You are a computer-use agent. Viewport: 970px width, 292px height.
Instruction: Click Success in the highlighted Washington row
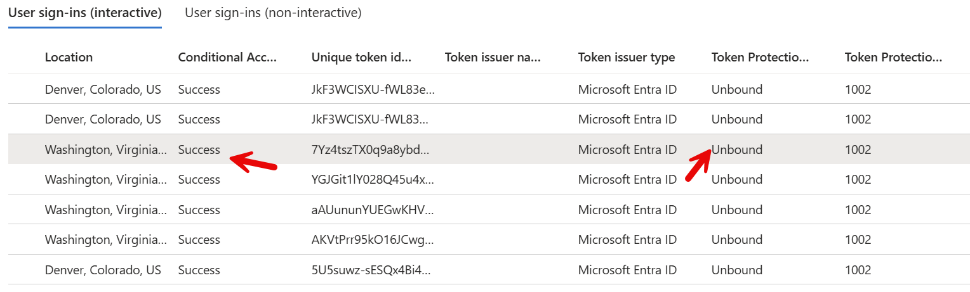199,150
